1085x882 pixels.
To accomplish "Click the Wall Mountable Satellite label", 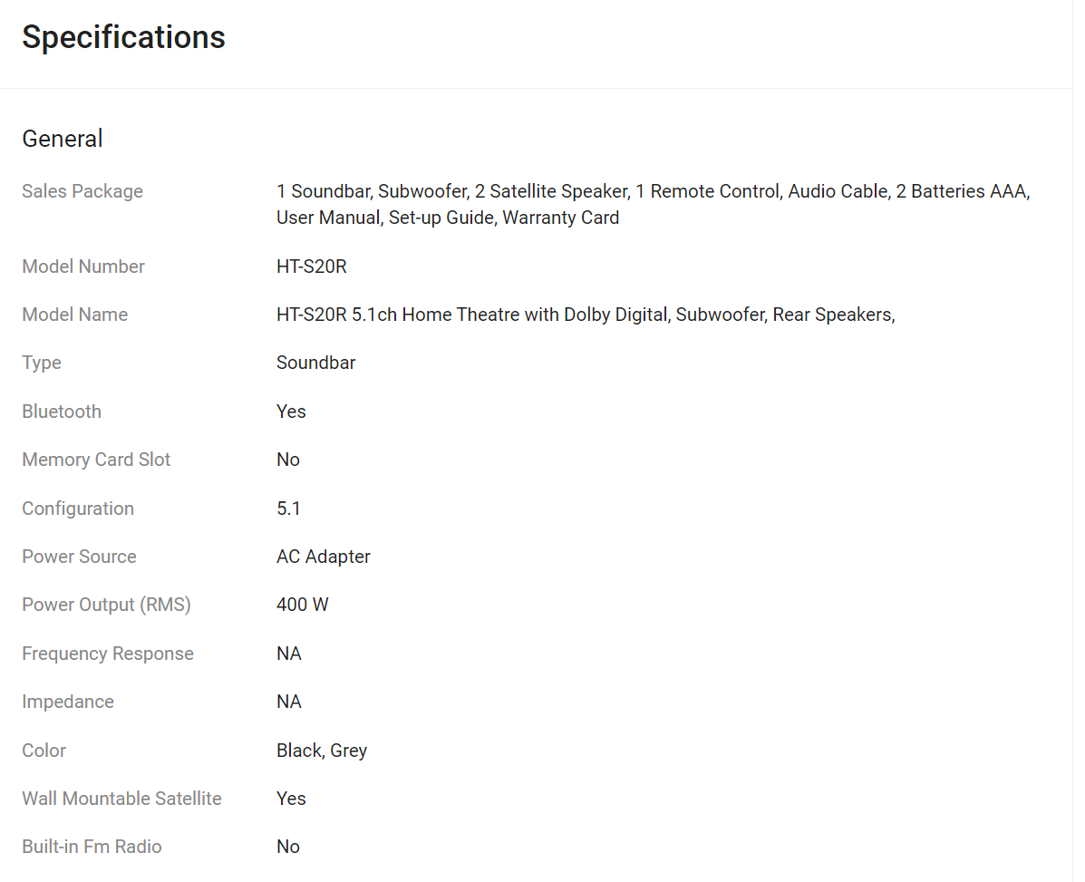I will pyautogui.click(x=121, y=799).
